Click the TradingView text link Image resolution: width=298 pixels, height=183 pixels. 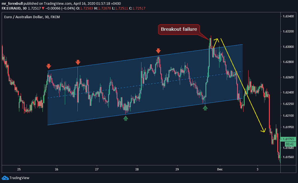click(19, 178)
